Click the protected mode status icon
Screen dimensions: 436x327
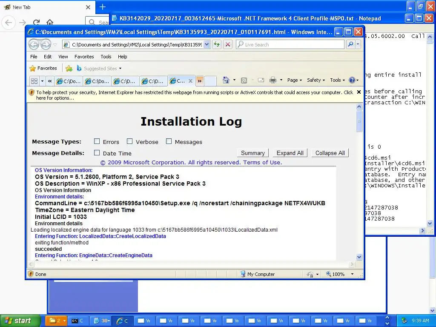point(310,275)
